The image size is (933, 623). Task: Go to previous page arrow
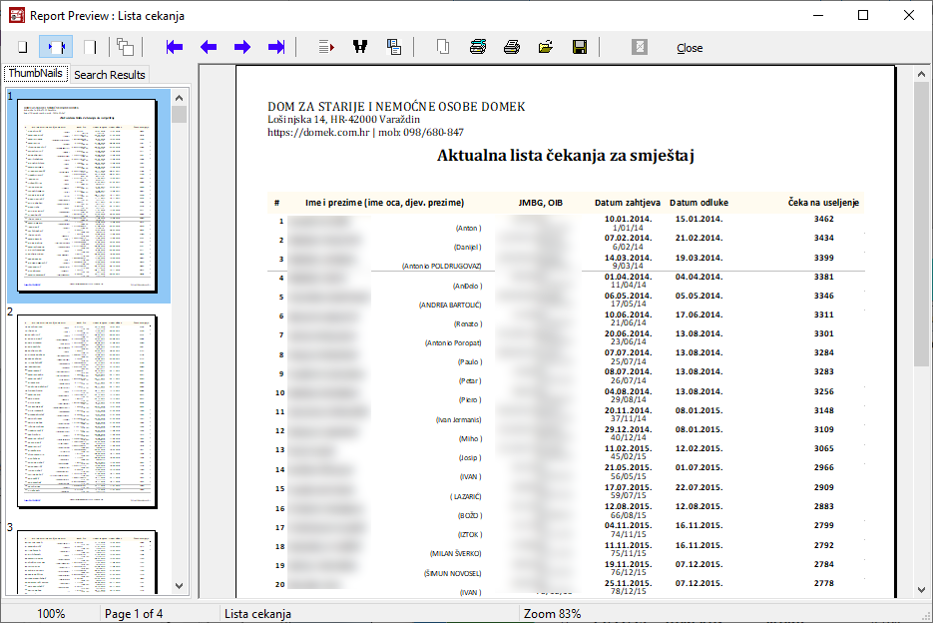click(209, 47)
